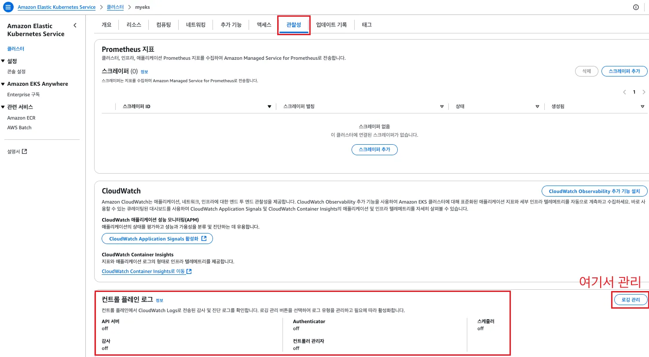Click the 로깅 관리 button
This screenshot has width=649, height=357.
(x=631, y=300)
